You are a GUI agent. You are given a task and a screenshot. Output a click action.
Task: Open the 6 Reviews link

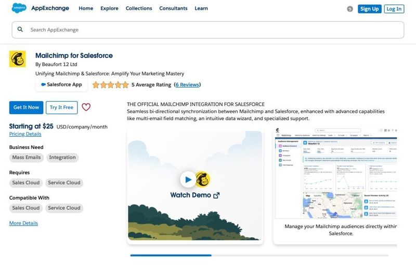coord(187,84)
